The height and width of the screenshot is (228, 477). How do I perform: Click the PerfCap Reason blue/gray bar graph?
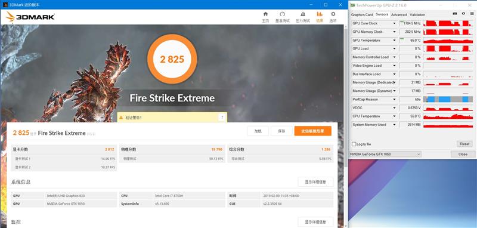(448, 99)
